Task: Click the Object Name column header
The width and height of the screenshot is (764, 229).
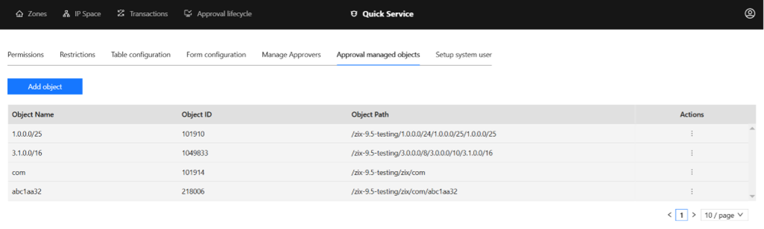Action: 33,114
